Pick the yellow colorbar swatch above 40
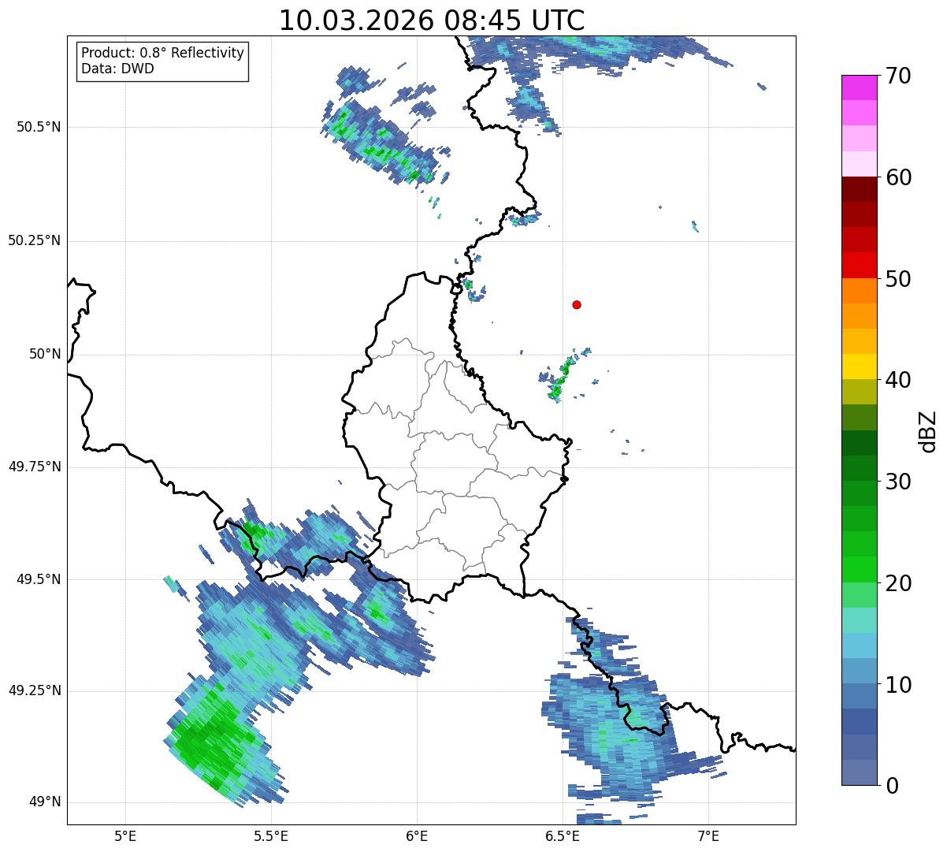947x852 pixels. (x=860, y=366)
